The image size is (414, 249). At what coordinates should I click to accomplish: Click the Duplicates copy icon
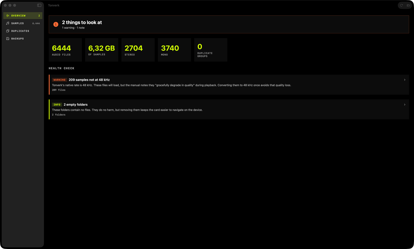click(x=8, y=31)
